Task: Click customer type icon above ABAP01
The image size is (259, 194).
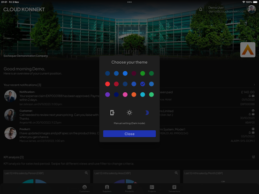Action: pos(253,111)
